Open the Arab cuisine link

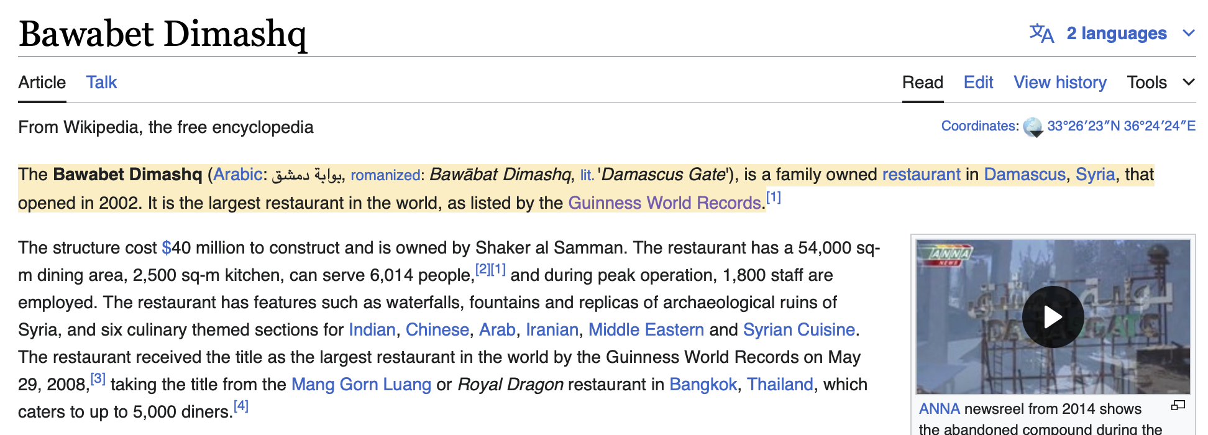[497, 330]
